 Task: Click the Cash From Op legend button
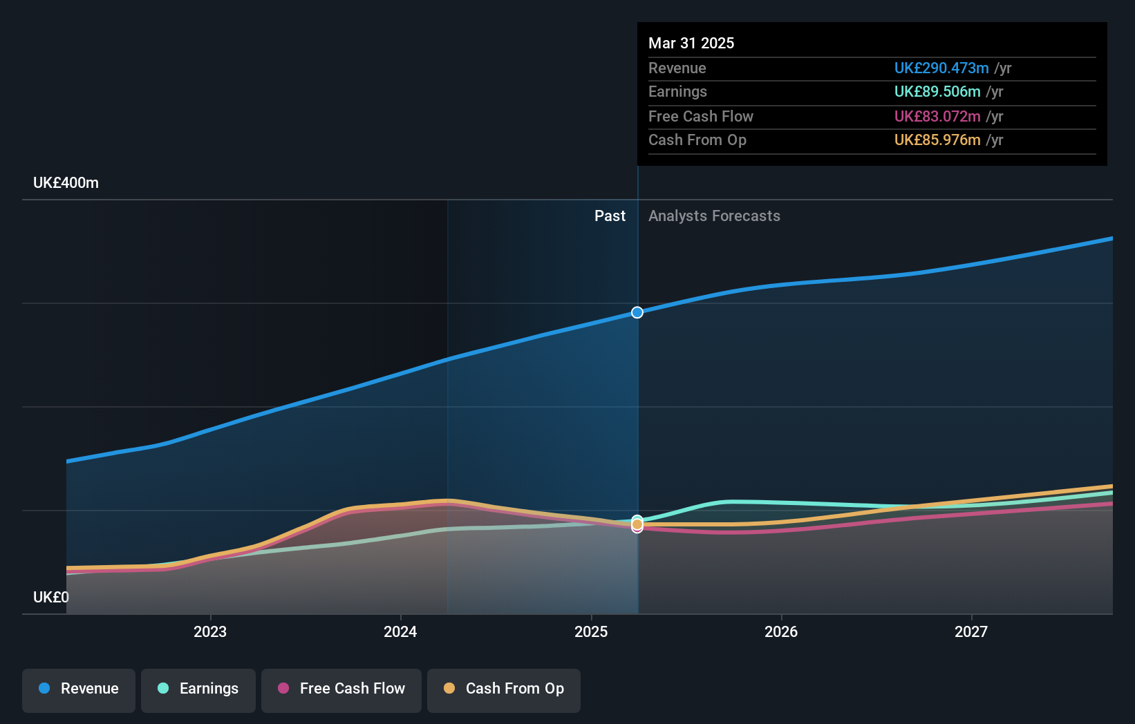pyautogui.click(x=503, y=690)
